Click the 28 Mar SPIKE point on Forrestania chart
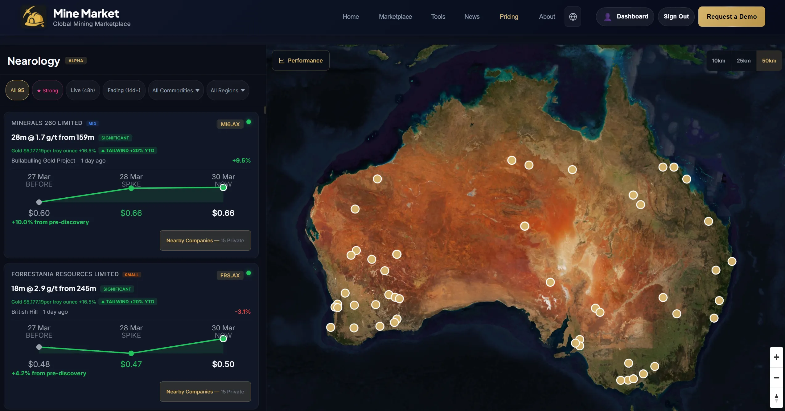 131,353
